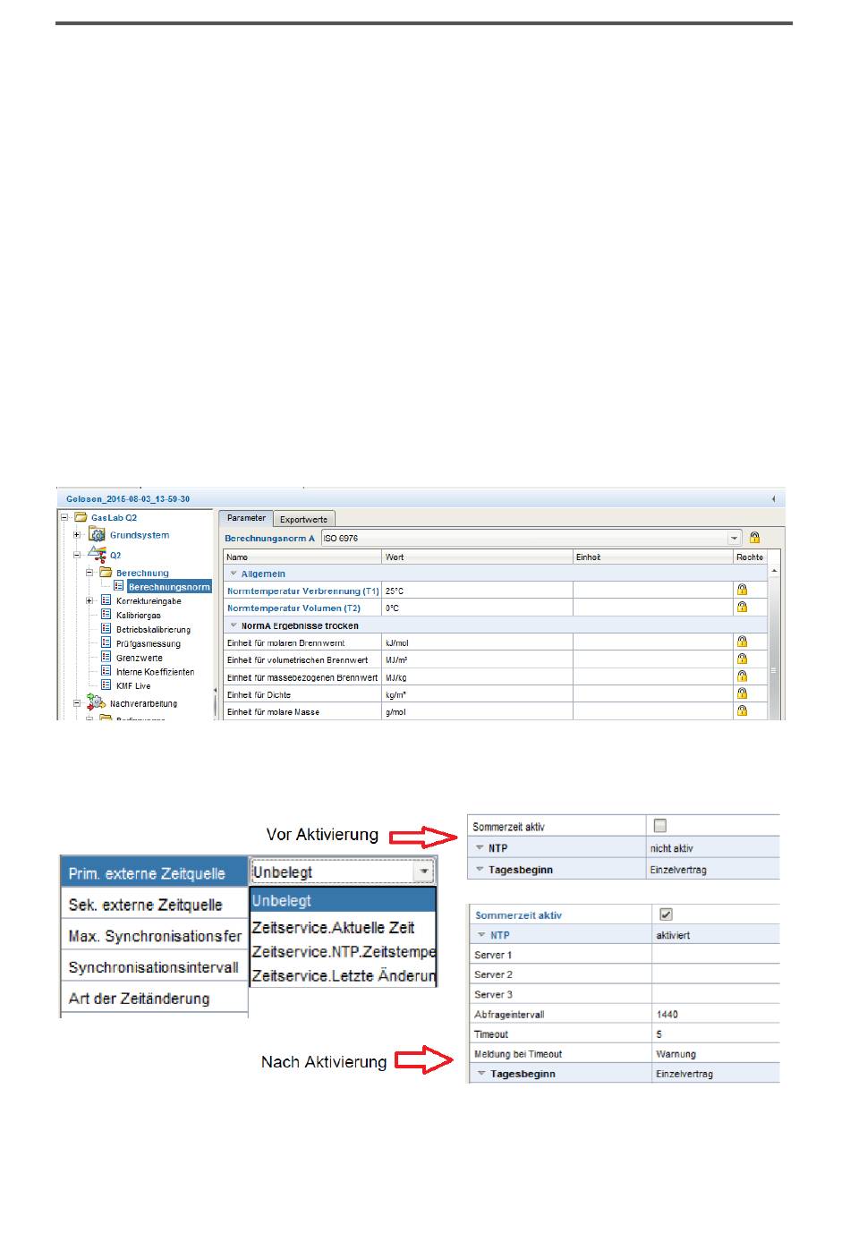
Task: Click the GasLab Q2 folder icon
Action: click(x=81, y=517)
